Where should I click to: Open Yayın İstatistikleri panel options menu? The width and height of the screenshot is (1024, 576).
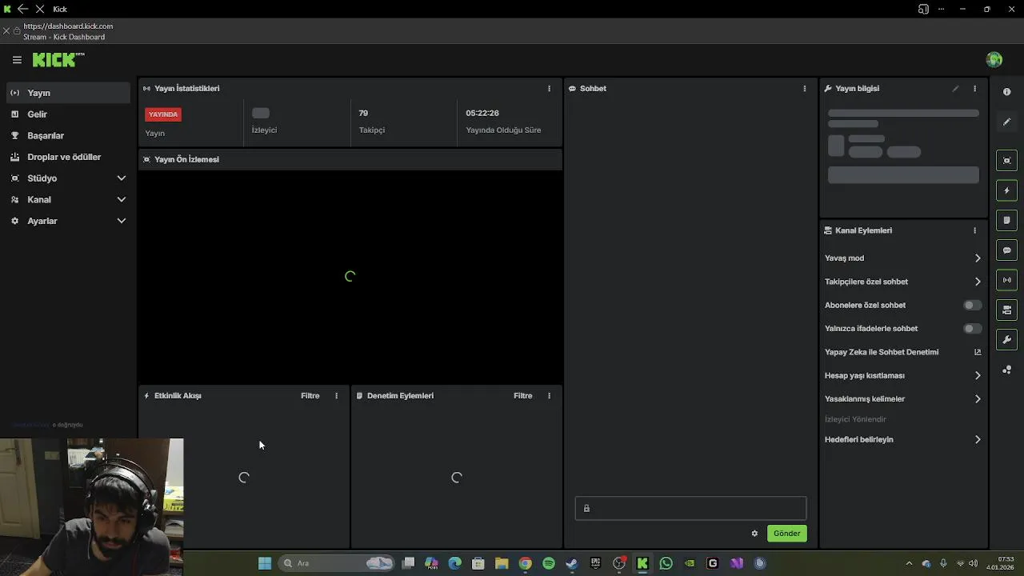coord(549,89)
